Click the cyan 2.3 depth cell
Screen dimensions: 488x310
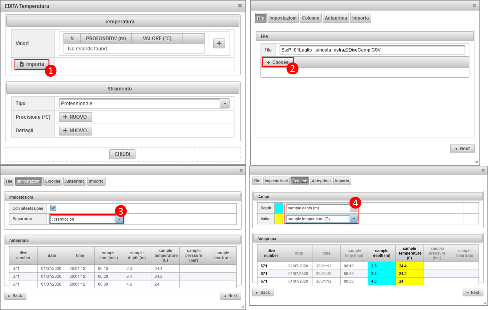pos(381,266)
